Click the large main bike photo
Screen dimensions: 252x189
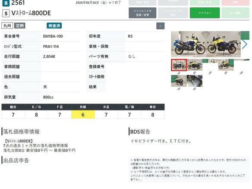click(206, 44)
